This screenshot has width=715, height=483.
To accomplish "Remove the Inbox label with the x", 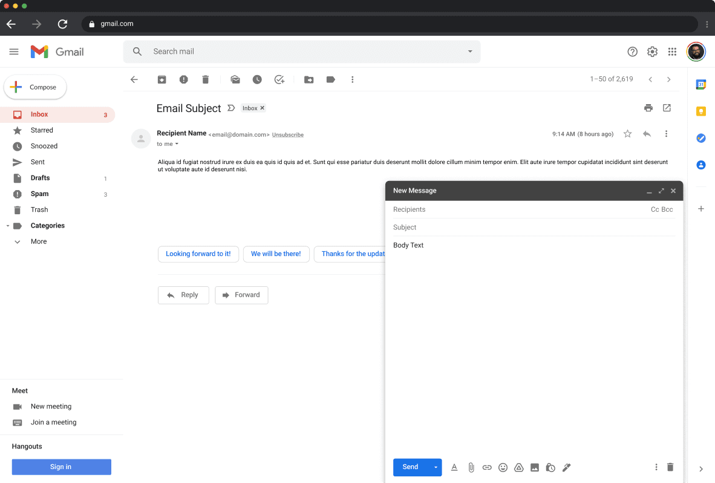I will coord(262,108).
